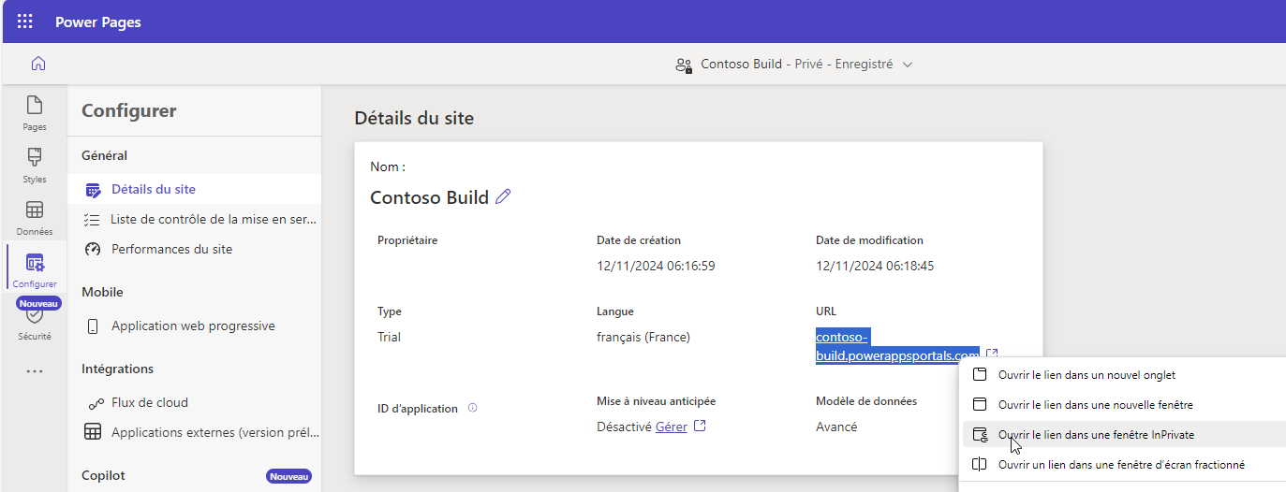This screenshot has height=492, width=1286.
Task: Open Application web progressive
Action: 195,326
